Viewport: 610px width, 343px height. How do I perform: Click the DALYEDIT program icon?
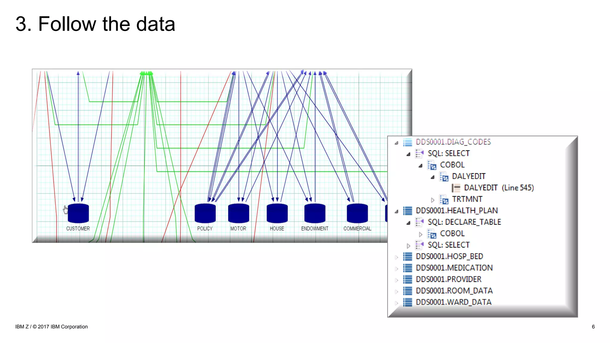[x=444, y=177]
